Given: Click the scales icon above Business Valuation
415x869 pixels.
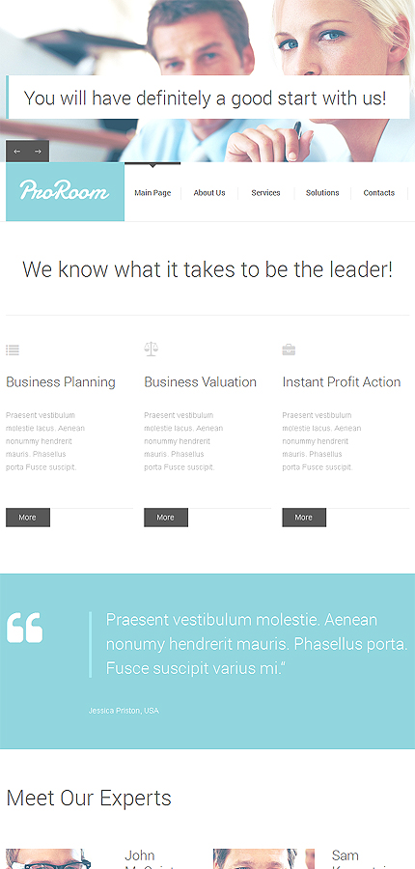Looking at the screenshot, I should (151, 350).
